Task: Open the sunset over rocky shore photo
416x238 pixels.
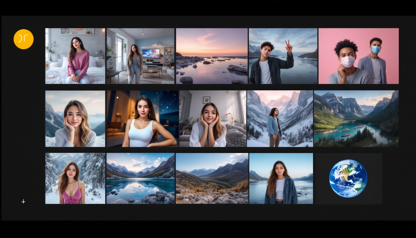Action: (212, 56)
